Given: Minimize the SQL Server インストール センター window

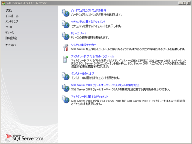Looking at the screenshot, I should [x=180, y=3].
